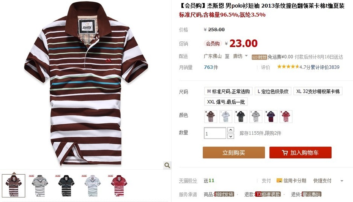Click the 按时发货 service badge
The height and width of the screenshot is (202, 353).
point(224,194)
